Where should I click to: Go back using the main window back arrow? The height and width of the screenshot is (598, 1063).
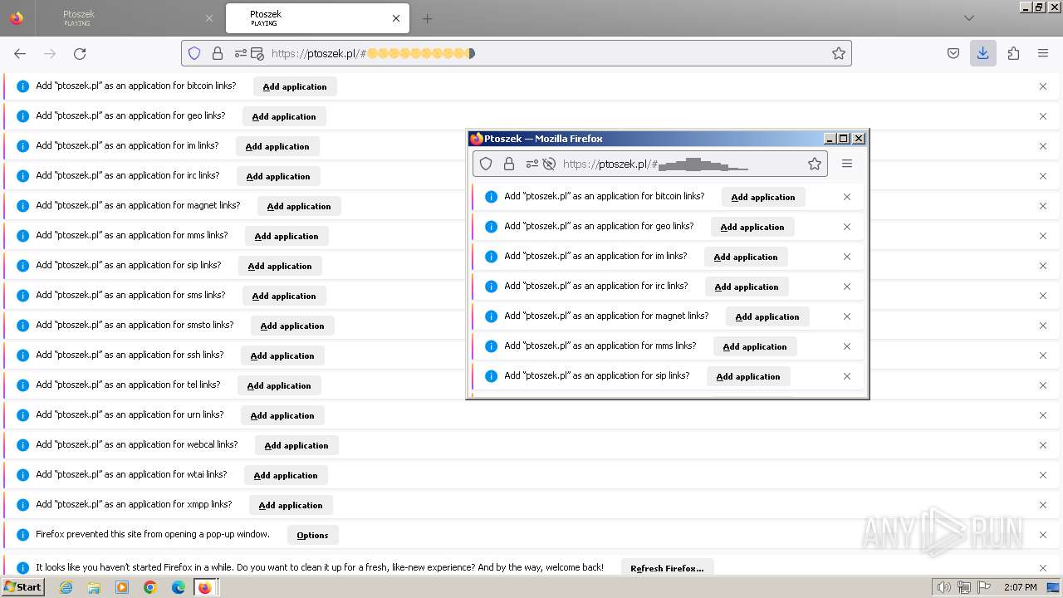pyautogui.click(x=20, y=53)
